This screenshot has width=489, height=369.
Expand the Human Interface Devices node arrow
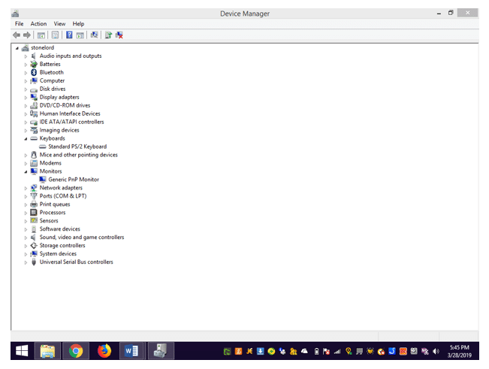[x=26, y=114]
